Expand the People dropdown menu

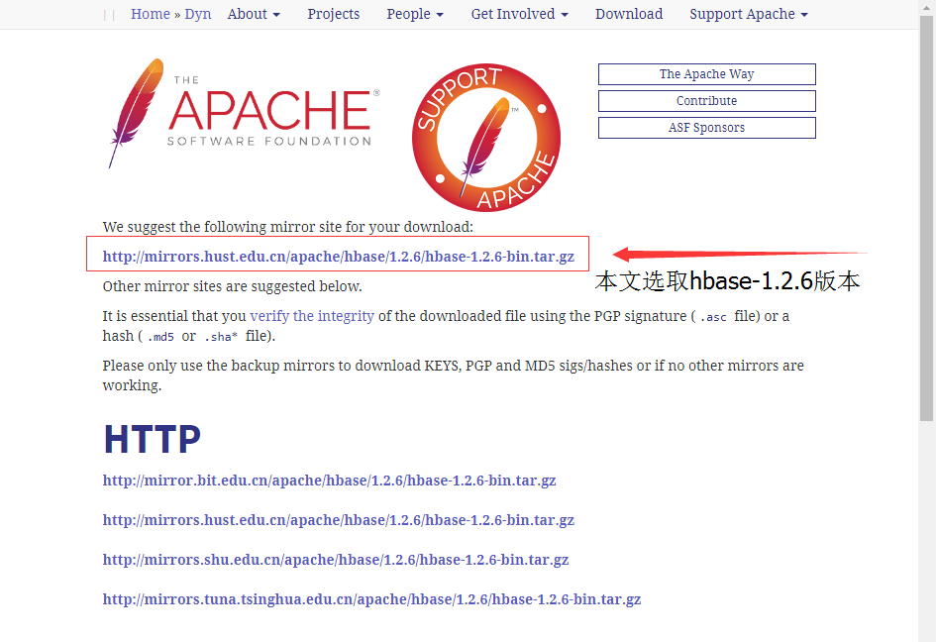click(x=415, y=14)
